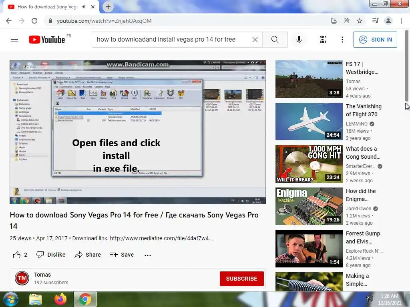Clear the search query with the X

click(255, 40)
